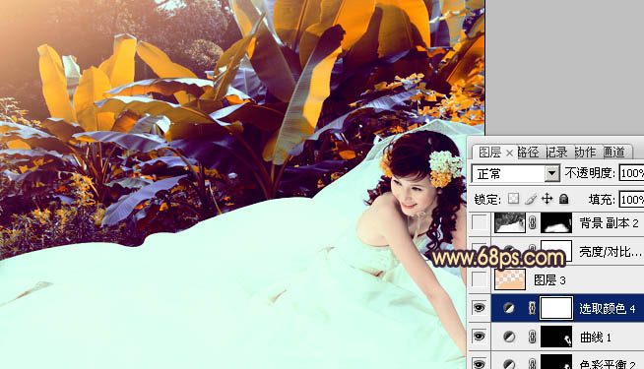The height and width of the screenshot is (369, 644).
Task: Click the 色彩平衡 2 mask link icon
Action: tap(533, 364)
